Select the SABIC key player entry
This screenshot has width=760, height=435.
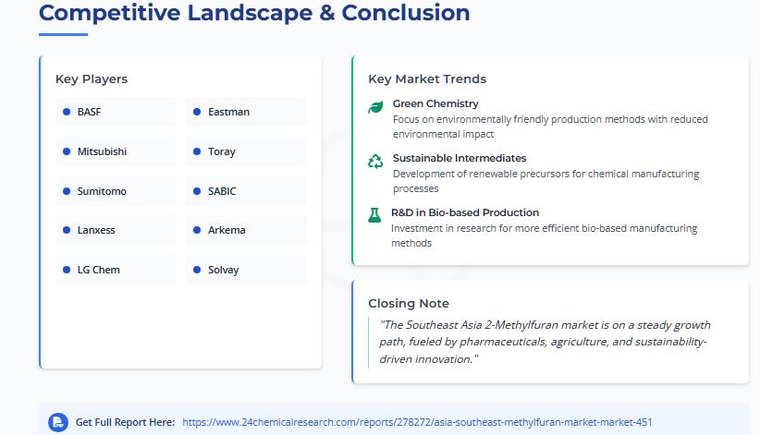(x=246, y=191)
